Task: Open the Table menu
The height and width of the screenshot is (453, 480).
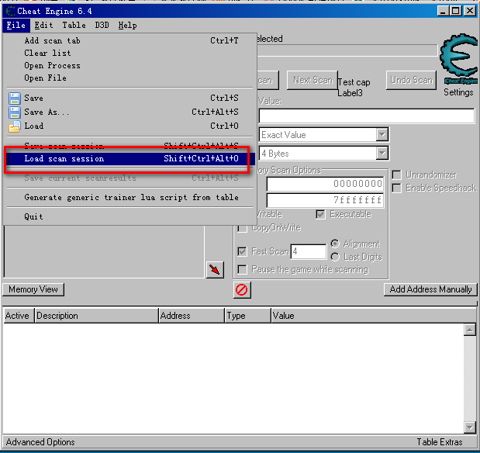Action: pos(74,26)
